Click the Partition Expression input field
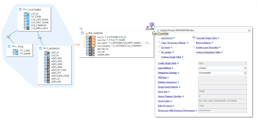 pos(223,82)
